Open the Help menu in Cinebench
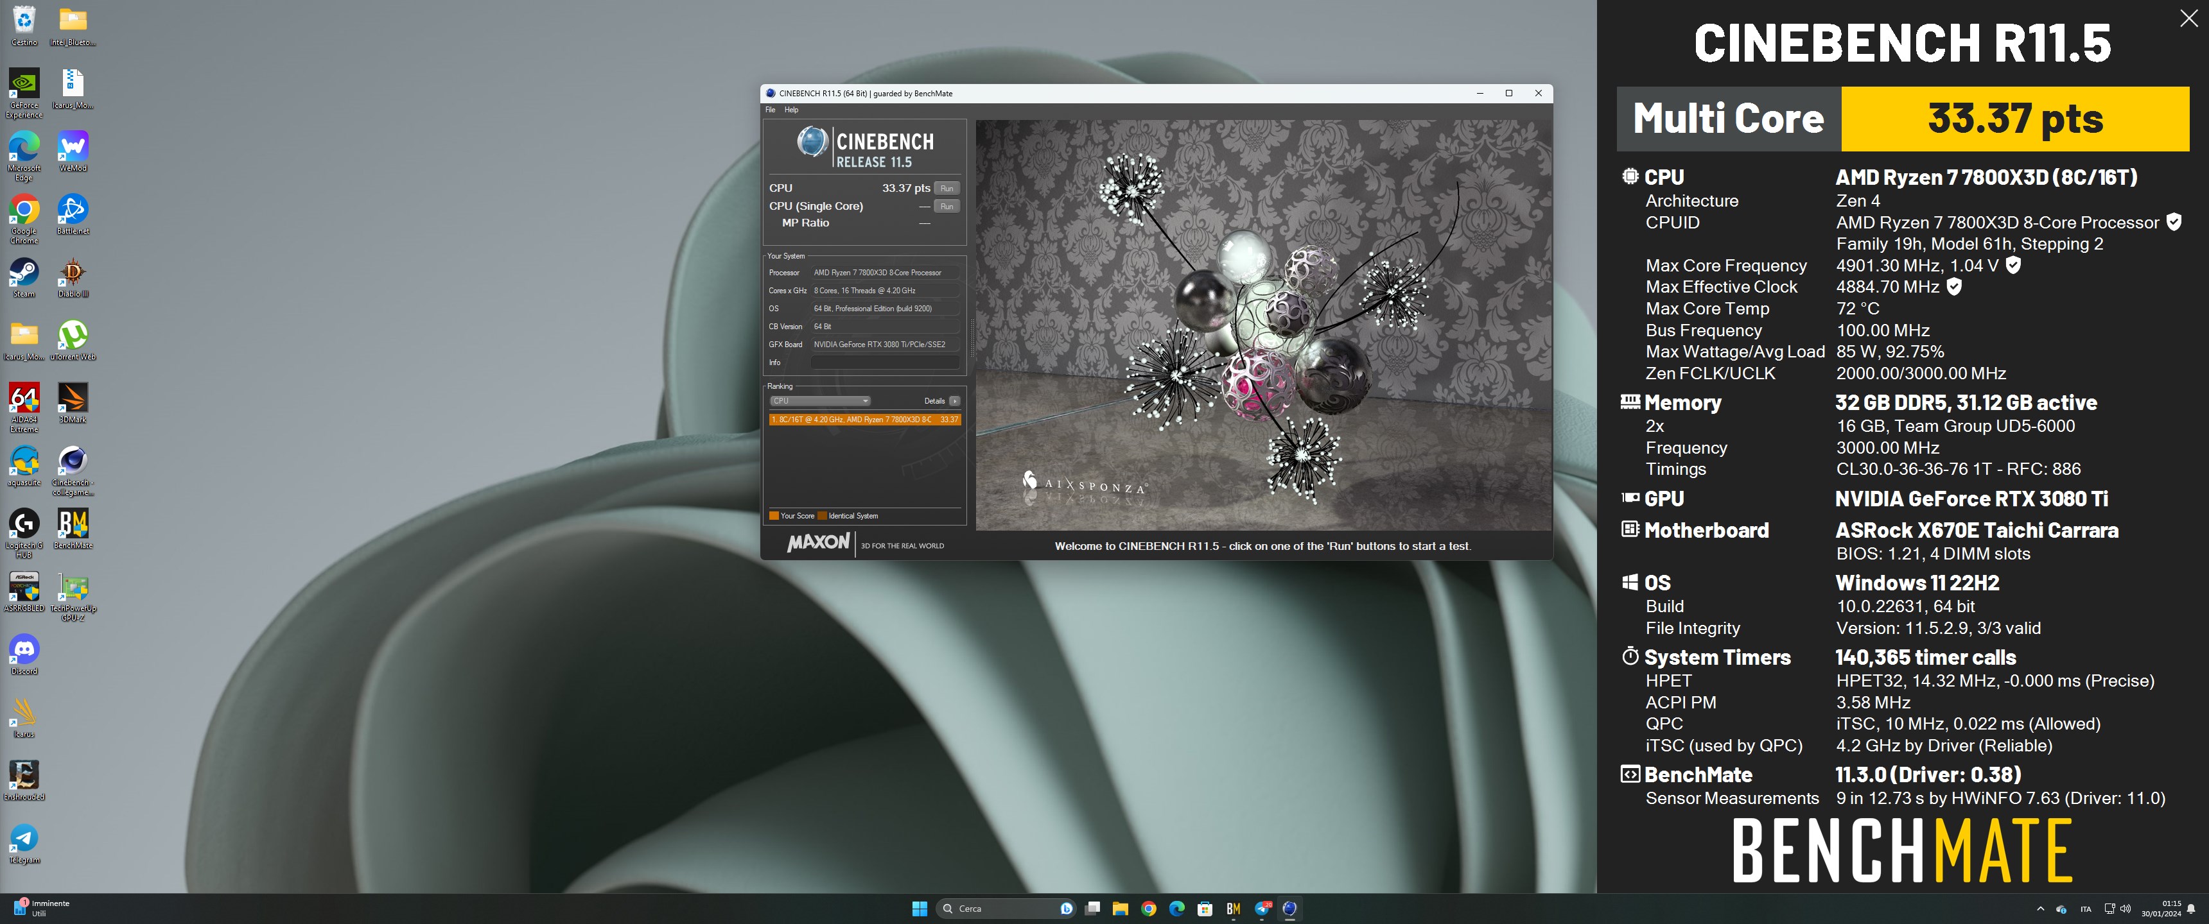Screen dimensions: 2209x924 click(x=790, y=110)
